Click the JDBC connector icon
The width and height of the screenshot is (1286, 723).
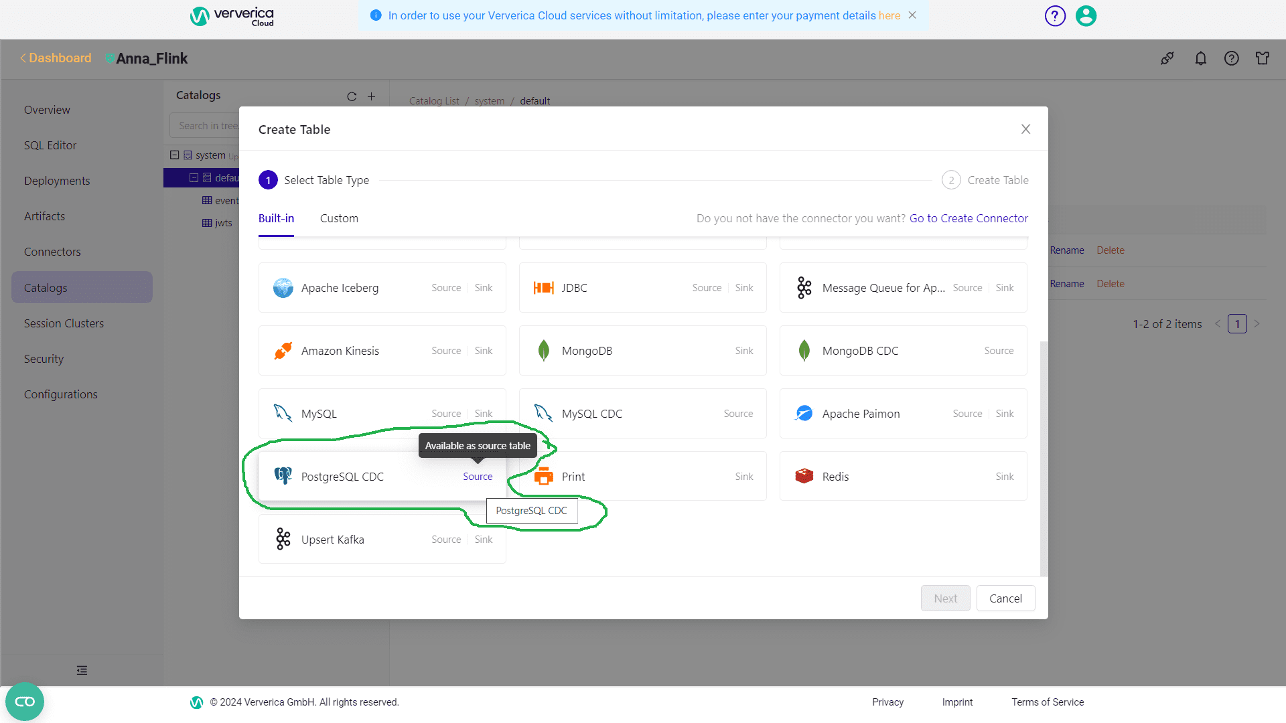point(543,288)
